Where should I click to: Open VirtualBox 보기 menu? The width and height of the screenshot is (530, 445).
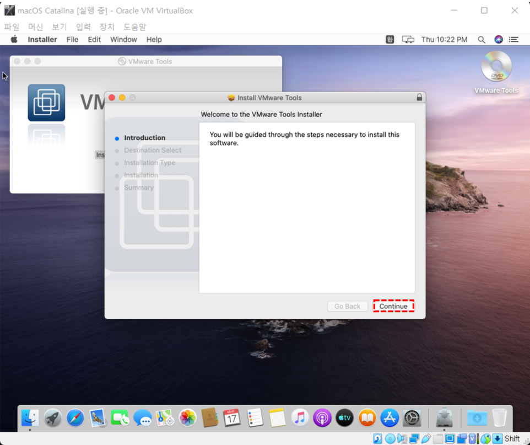click(x=59, y=26)
